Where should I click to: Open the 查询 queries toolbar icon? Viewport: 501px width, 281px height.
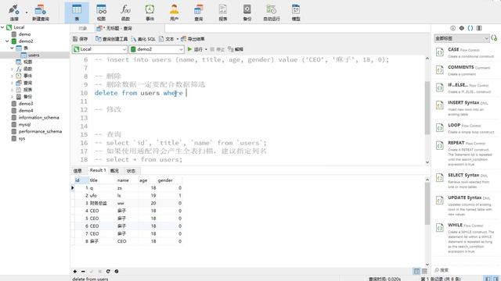click(198, 12)
